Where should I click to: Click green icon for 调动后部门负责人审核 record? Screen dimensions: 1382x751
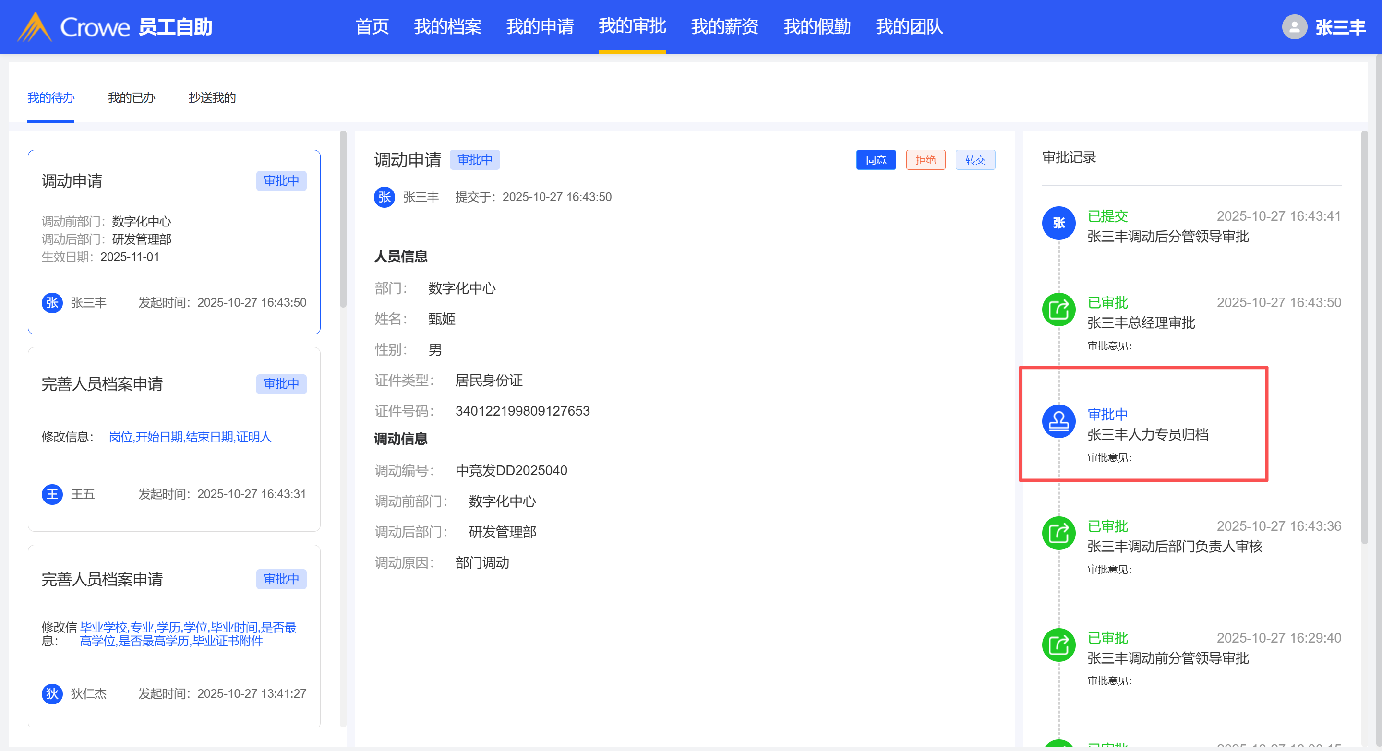coord(1058,533)
